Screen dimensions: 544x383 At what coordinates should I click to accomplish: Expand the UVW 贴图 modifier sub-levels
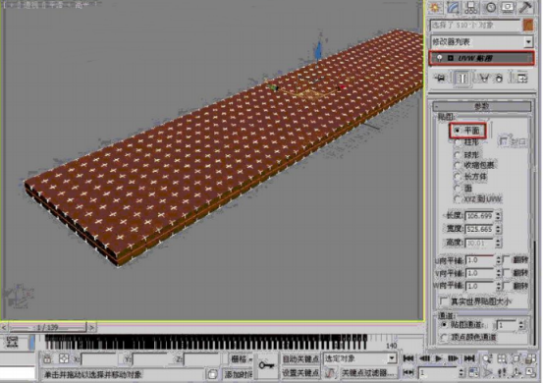click(x=450, y=58)
